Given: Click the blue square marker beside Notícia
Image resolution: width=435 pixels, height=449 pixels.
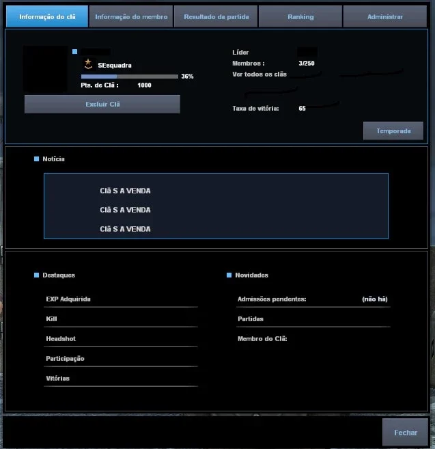Looking at the screenshot, I should [x=36, y=159].
